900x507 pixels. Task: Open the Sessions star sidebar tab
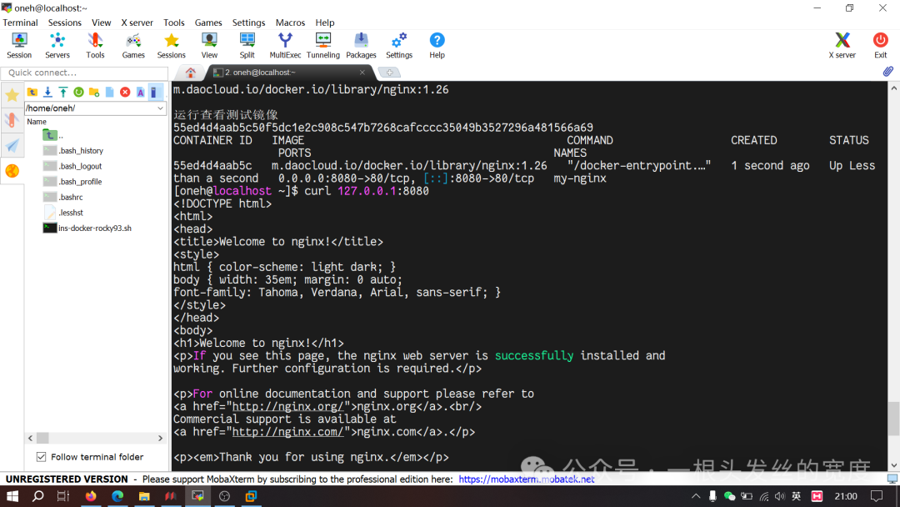[x=12, y=95]
